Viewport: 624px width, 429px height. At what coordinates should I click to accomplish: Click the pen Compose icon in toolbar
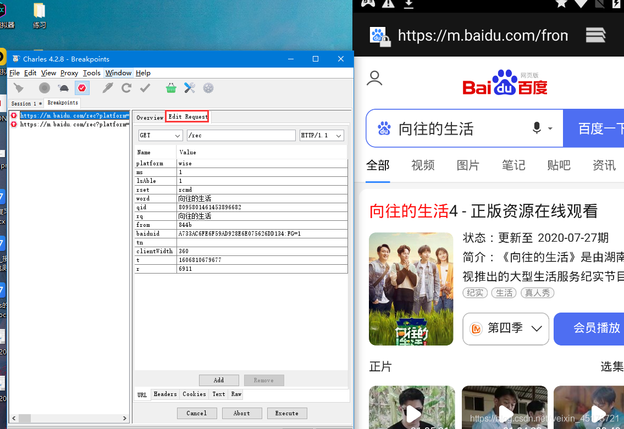tap(107, 88)
